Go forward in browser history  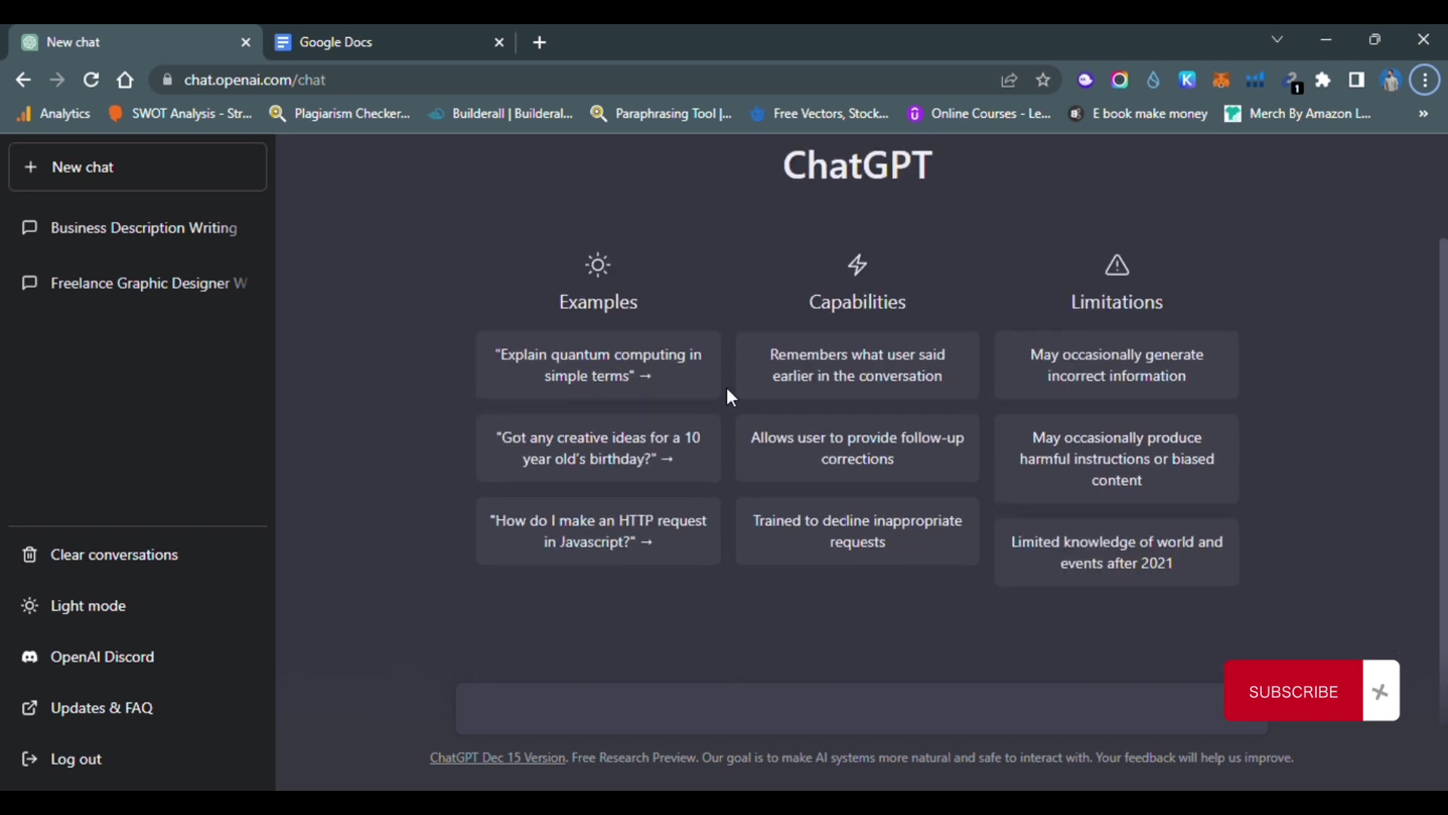click(57, 80)
